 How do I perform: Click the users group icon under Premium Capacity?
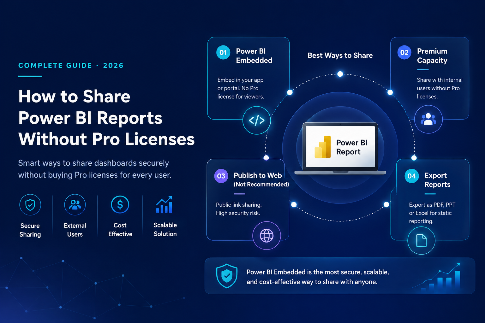(428, 119)
